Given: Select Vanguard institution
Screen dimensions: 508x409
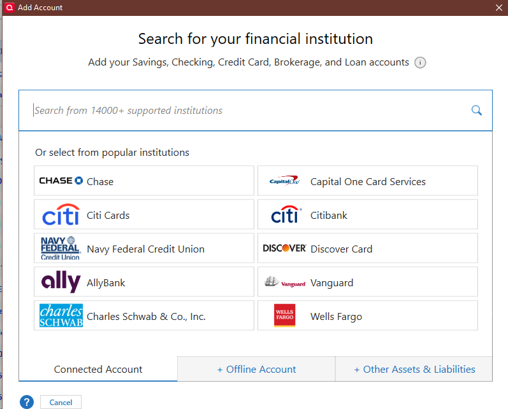Looking at the screenshot, I should [x=368, y=282].
